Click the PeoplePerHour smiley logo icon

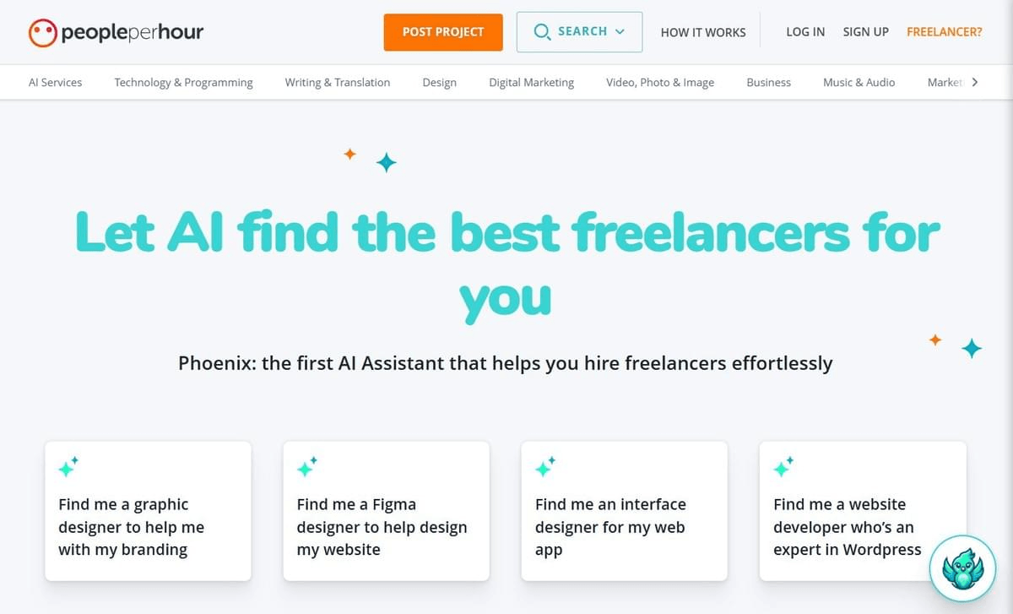[41, 33]
